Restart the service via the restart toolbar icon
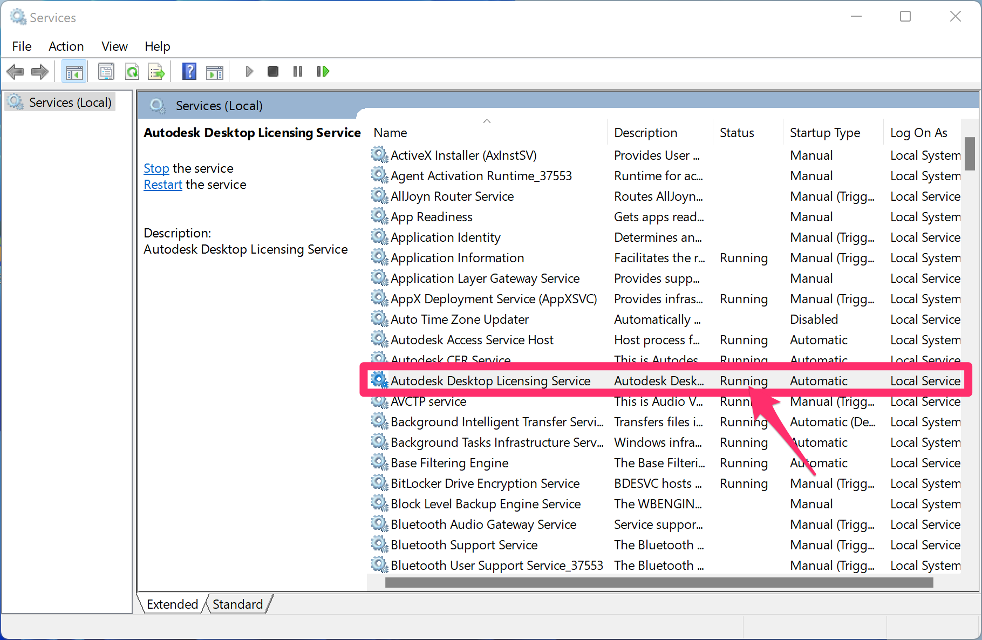This screenshot has width=982, height=640. coord(323,71)
